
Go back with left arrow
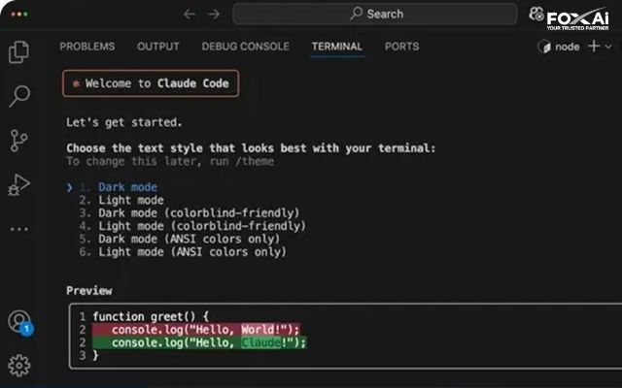pos(190,15)
